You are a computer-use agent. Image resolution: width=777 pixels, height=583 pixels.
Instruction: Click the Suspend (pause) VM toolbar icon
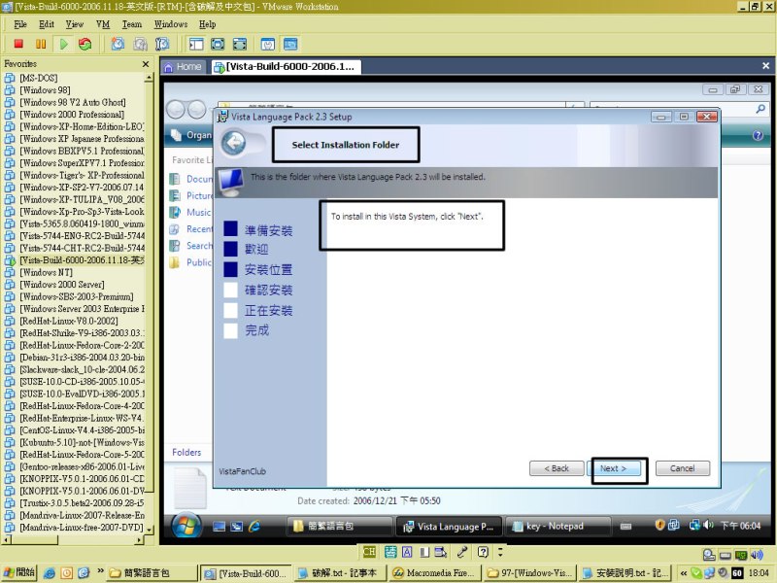[x=41, y=44]
